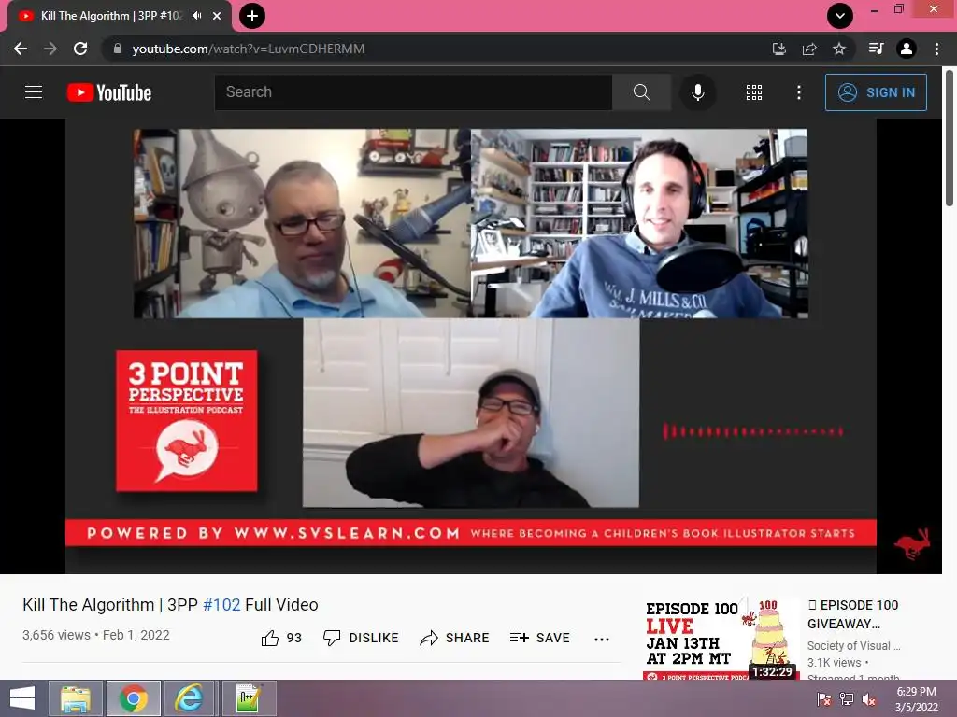Go to YouTube home via logo
This screenshot has width=957, height=717.
point(109,92)
